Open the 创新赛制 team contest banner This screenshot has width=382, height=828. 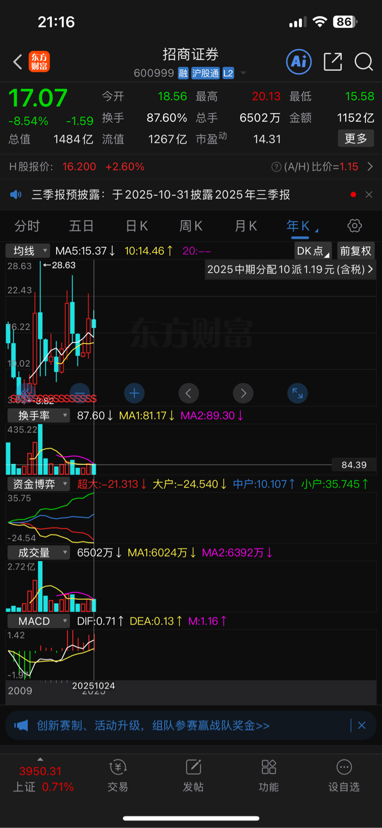(153, 725)
